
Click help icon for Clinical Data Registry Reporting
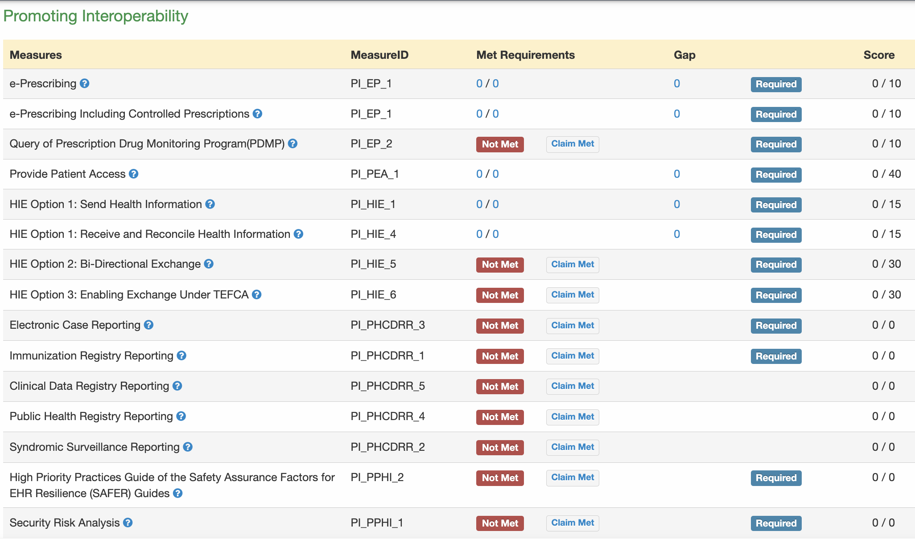click(x=177, y=386)
